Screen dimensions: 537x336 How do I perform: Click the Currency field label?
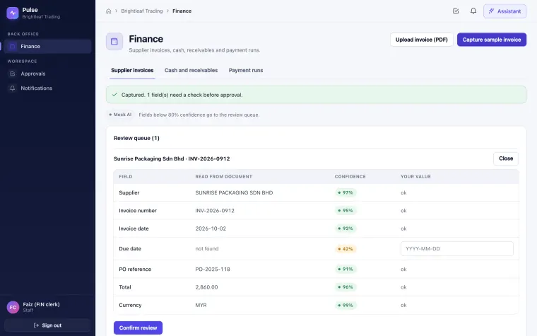tap(130, 305)
